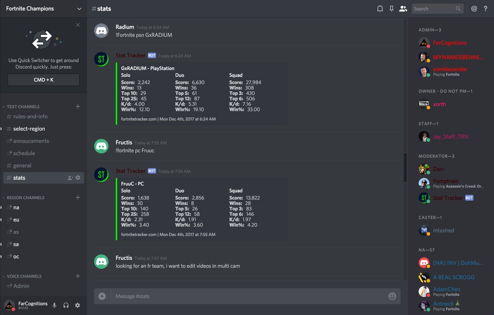This screenshot has height=315, width=494.
Task: Open stats channel settings gear
Action: click(78, 178)
